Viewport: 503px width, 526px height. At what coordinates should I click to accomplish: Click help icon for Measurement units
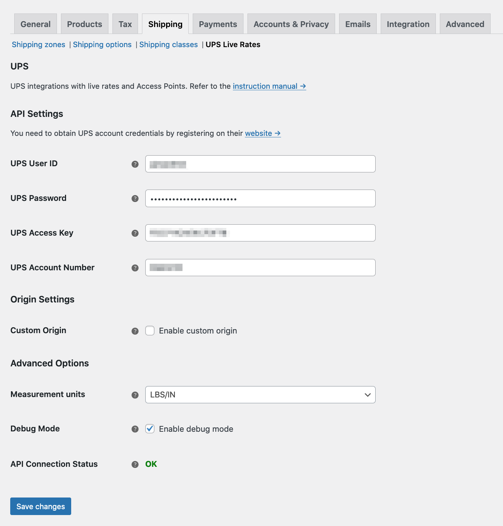(x=135, y=395)
